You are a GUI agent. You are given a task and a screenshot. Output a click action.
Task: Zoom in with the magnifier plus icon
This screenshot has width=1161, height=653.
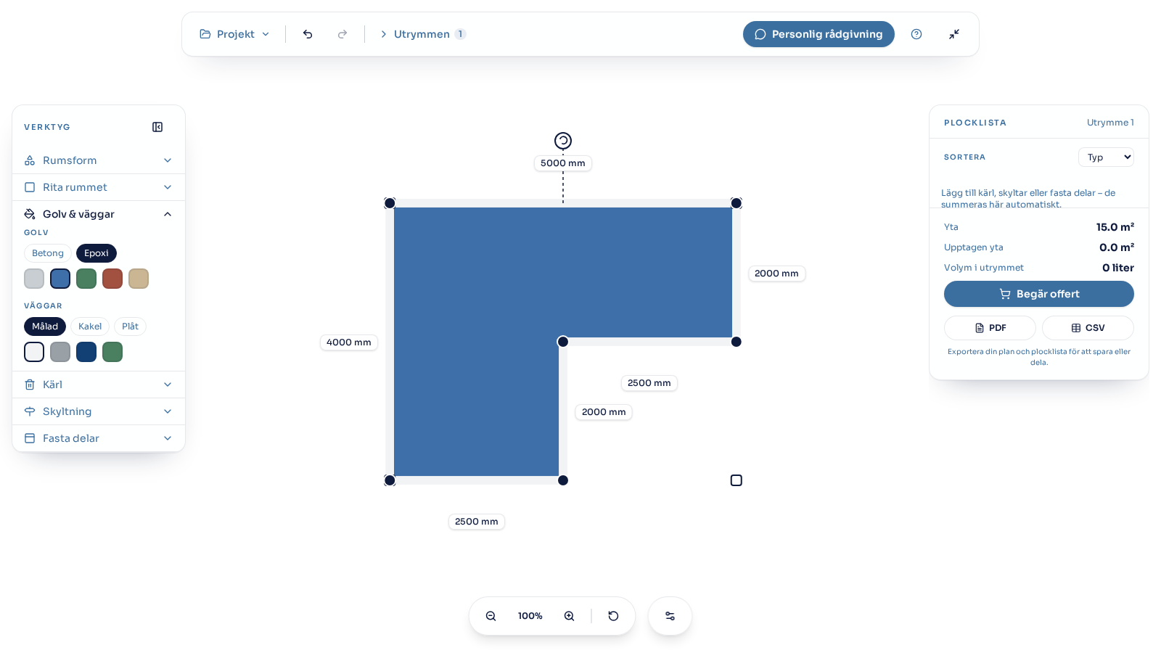(570, 616)
